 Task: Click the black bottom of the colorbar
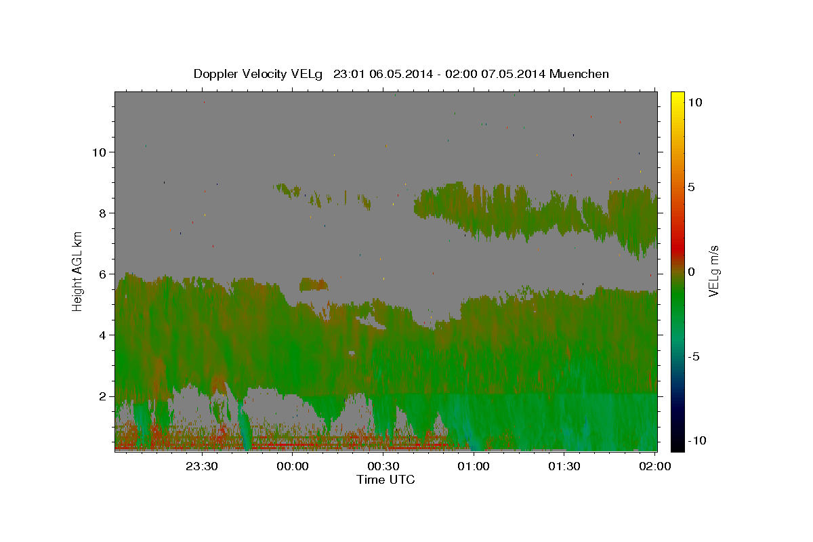677,444
